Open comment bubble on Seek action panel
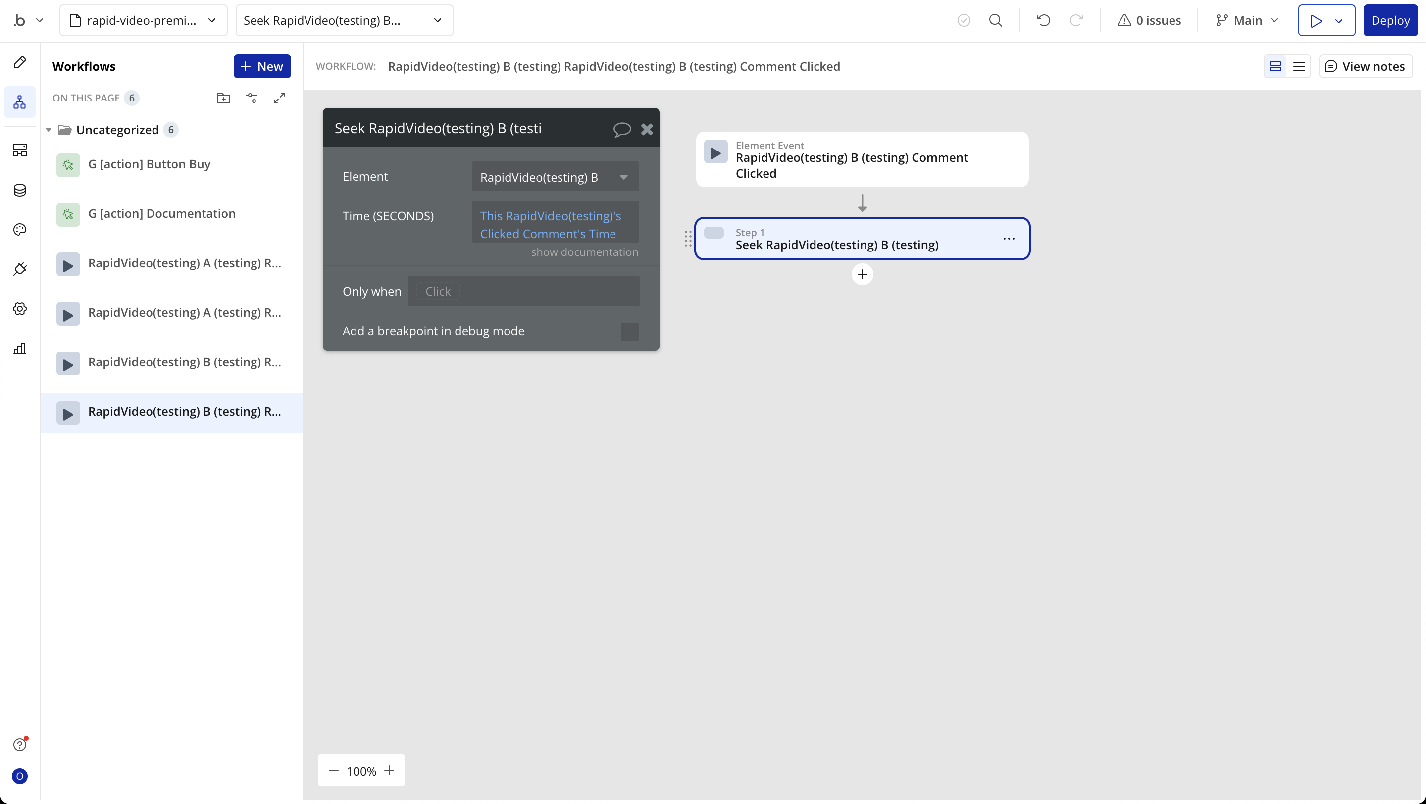Image resolution: width=1426 pixels, height=804 pixels. (622, 130)
